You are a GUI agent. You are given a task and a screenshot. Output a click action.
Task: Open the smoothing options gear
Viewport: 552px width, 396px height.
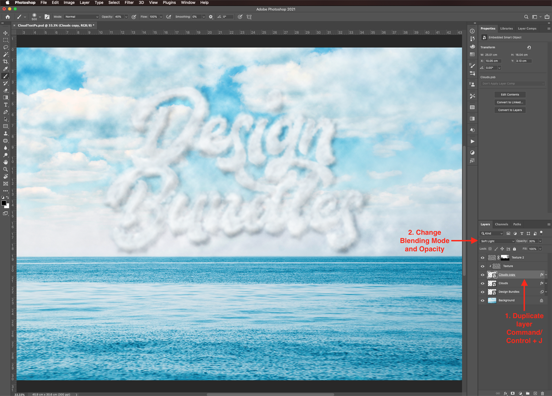click(x=211, y=17)
